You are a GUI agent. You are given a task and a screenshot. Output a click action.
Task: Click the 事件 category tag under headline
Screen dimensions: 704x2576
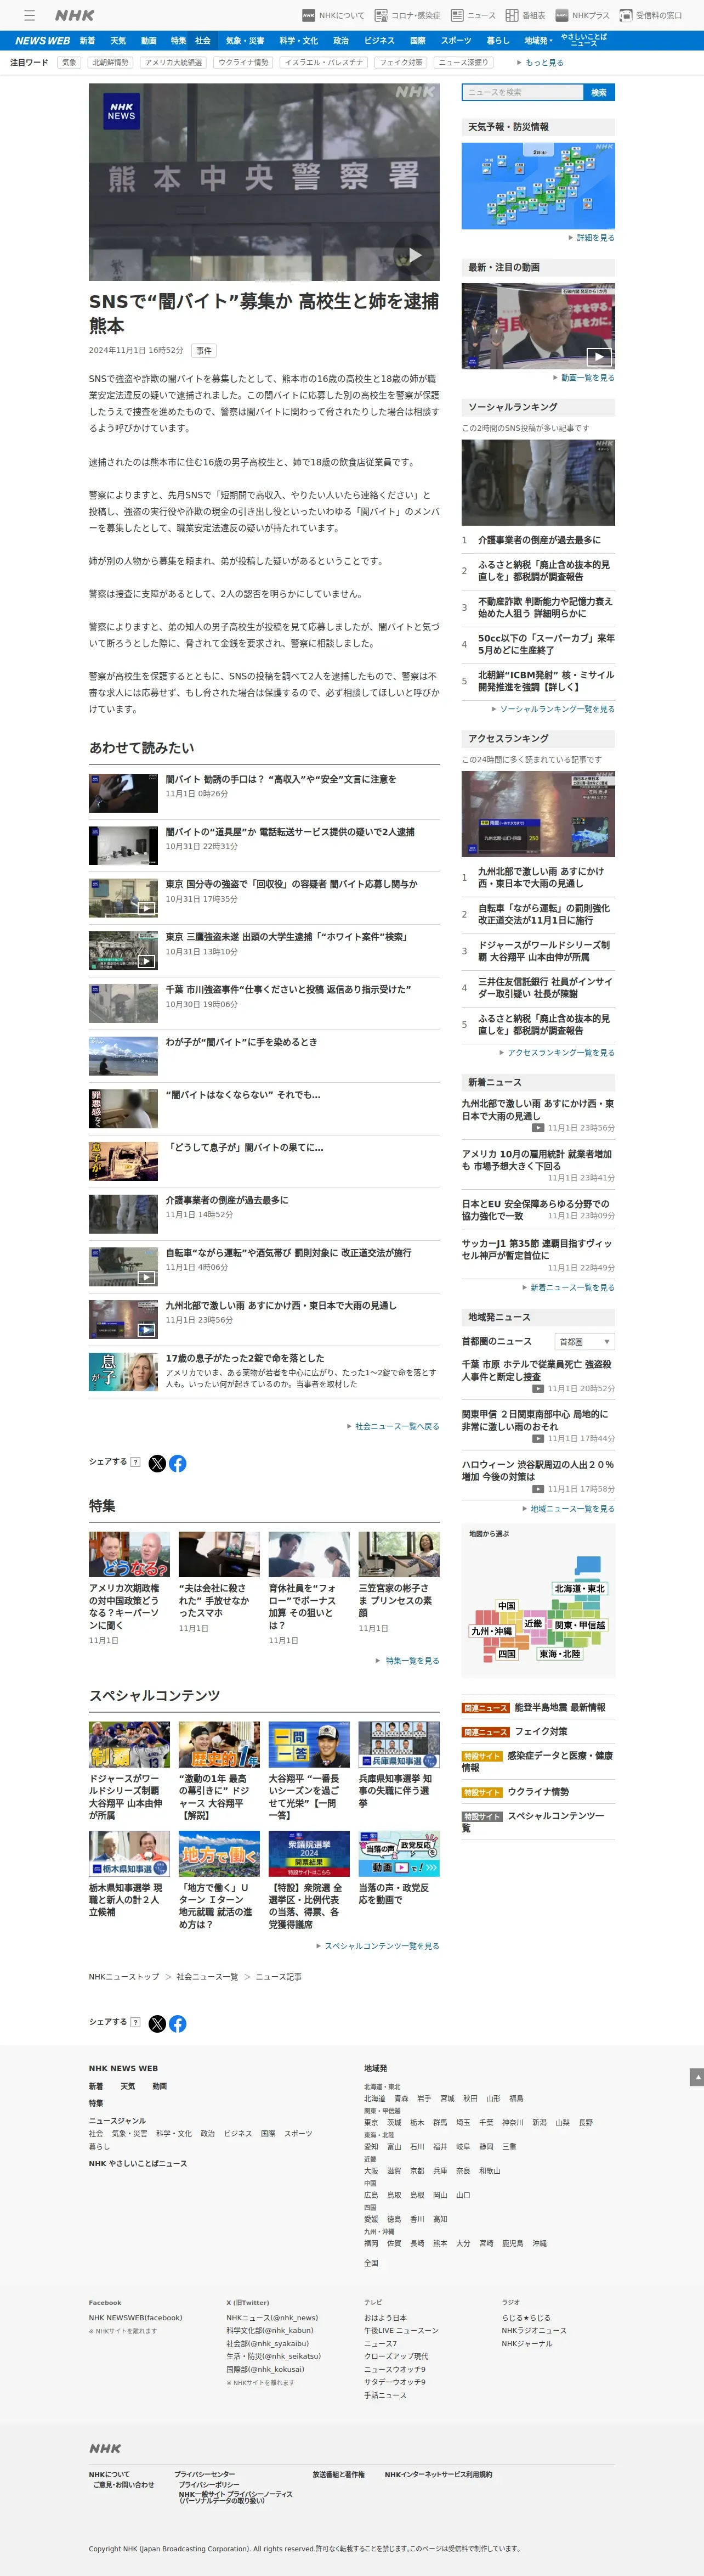tap(204, 351)
